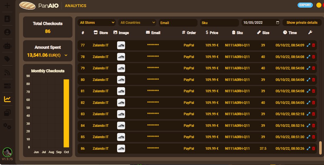Click the wrench tools column icon
324x165 pixels.
coord(310,32)
